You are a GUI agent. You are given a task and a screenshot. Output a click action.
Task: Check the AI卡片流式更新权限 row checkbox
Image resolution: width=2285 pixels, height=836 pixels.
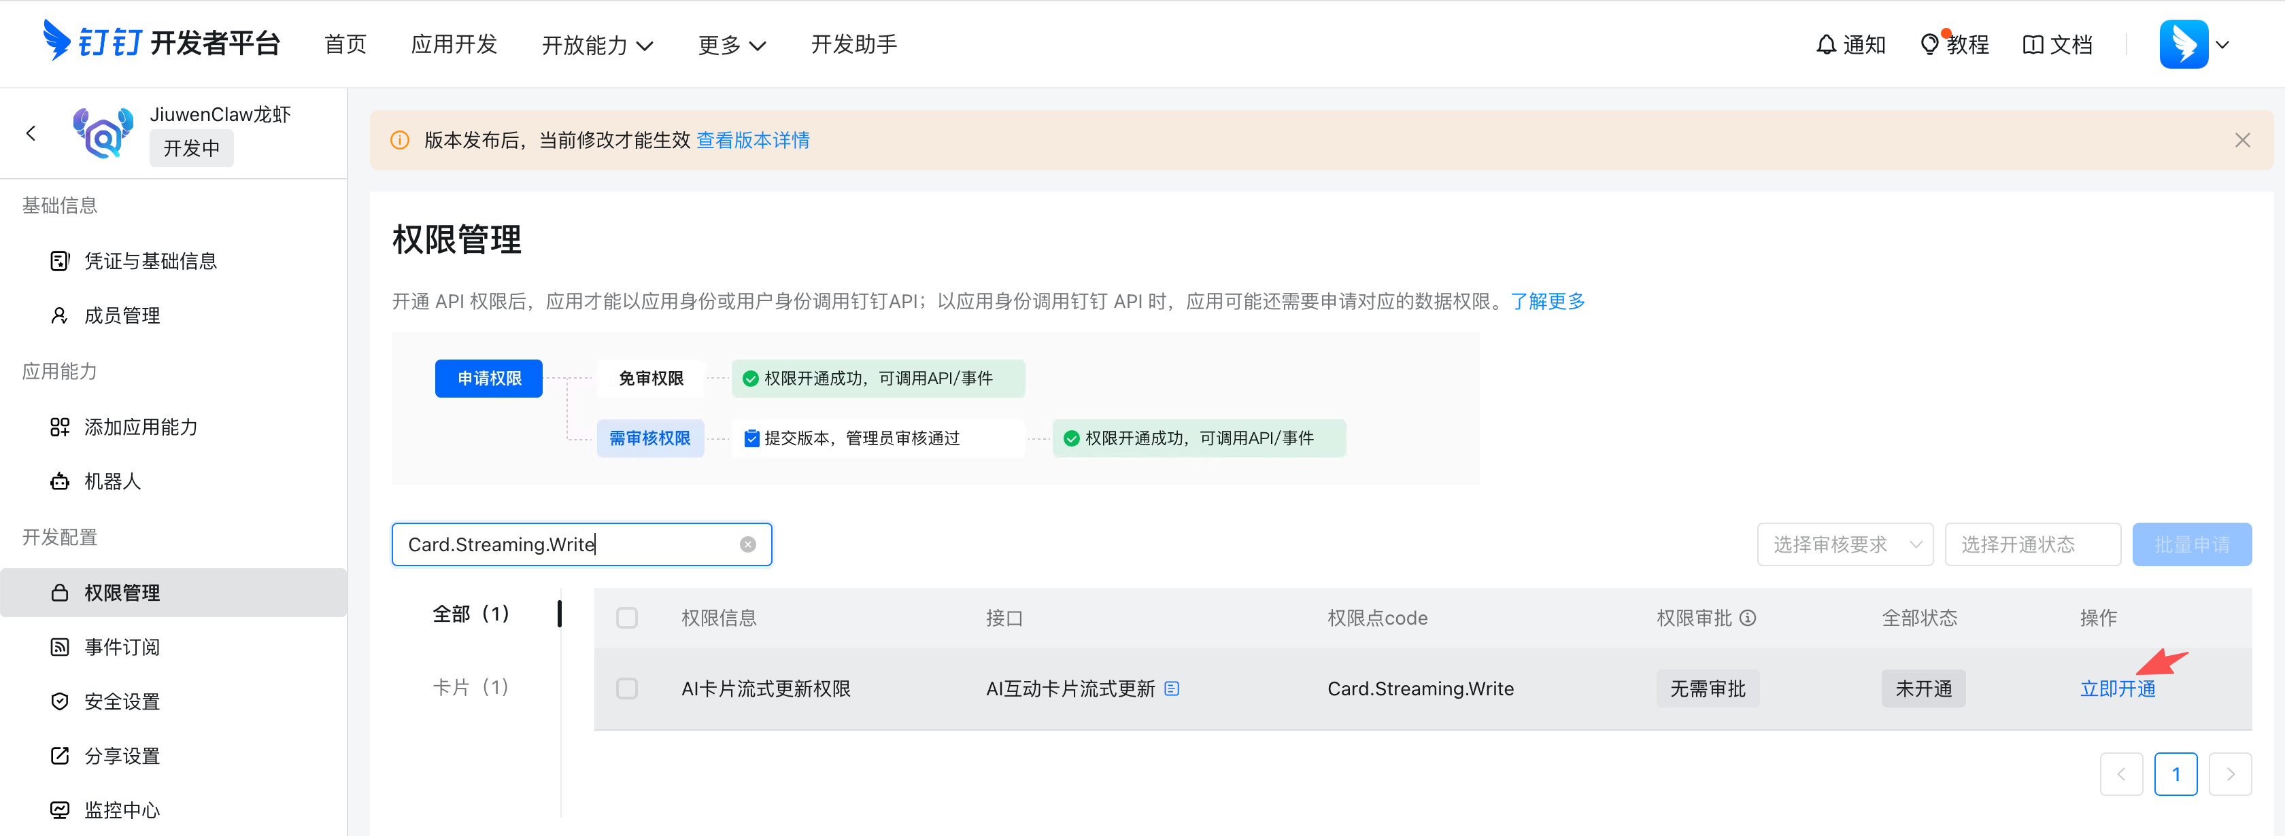pyautogui.click(x=627, y=688)
